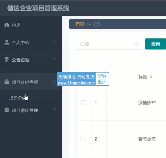Click the clipboard icon for 项目进度管理
This screenshot has width=166, height=158.
point(7,110)
